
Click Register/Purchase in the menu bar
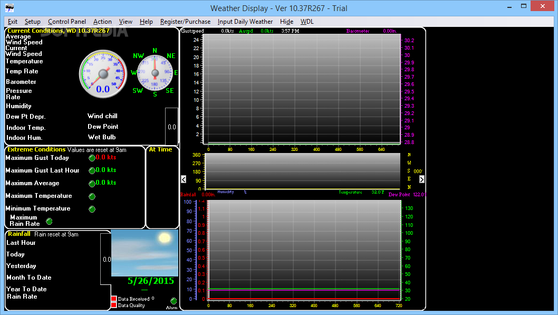186,22
